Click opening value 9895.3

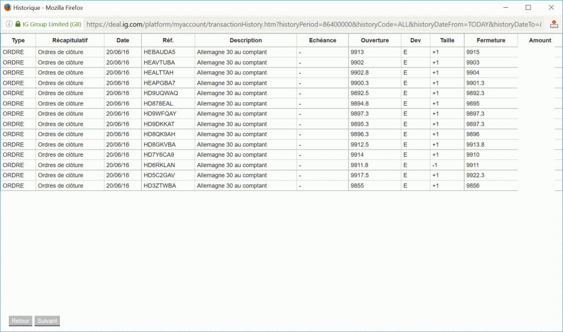360,124
